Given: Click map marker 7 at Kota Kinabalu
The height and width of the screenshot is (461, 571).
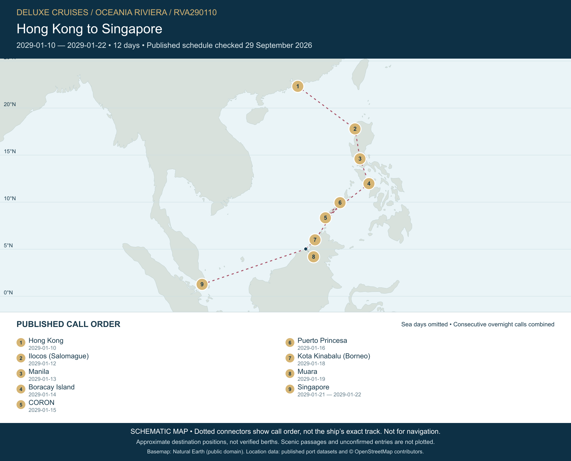Looking at the screenshot, I should [x=315, y=240].
